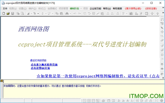165x103 pixels.
Task: Click the export page icon
Action: 18,13
